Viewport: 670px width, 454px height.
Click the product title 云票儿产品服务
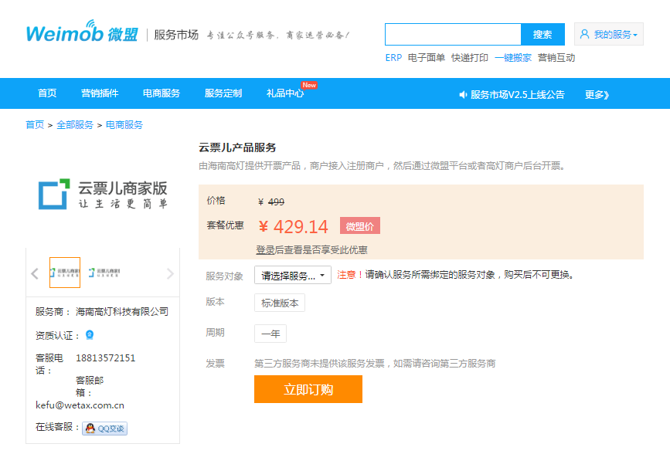(237, 147)
